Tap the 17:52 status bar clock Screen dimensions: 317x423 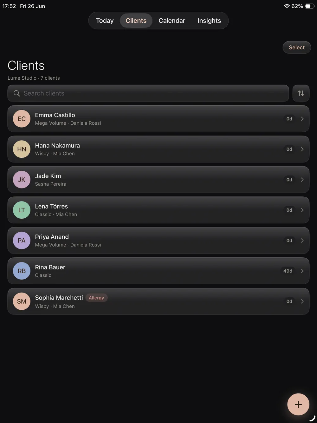pos(9,6)
